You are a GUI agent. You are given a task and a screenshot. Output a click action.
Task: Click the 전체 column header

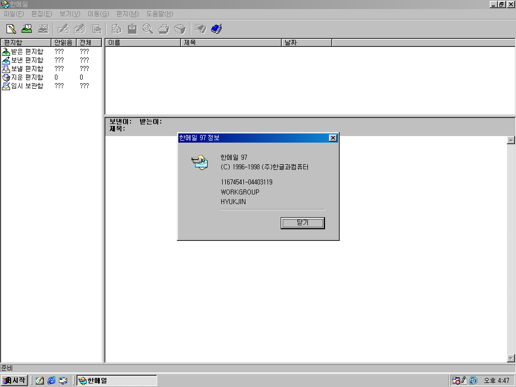click(x=89, y=42)
